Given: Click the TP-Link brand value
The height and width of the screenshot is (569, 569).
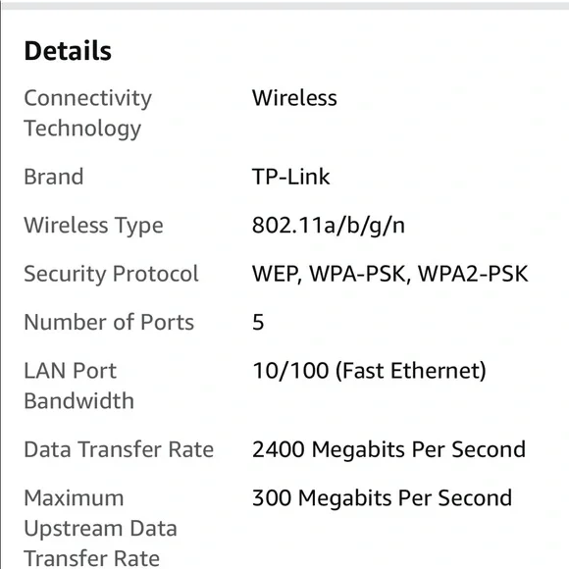Looking at the screenshot, I should pyautogui.click(x=290, y=177).
